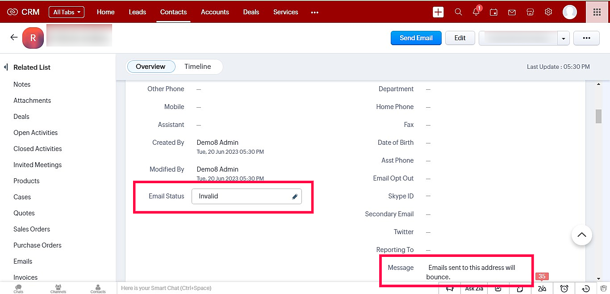The width and height of the screenshot is (610, 294).
Task: Click the Email Status Invalid field
Action: pyautogui.click(x=247, y=196)
